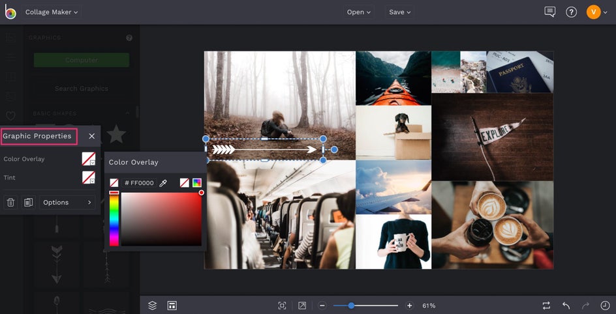616x314 pixels.
Task: Zoom in with the plus button
Action: tap(409, 306)
